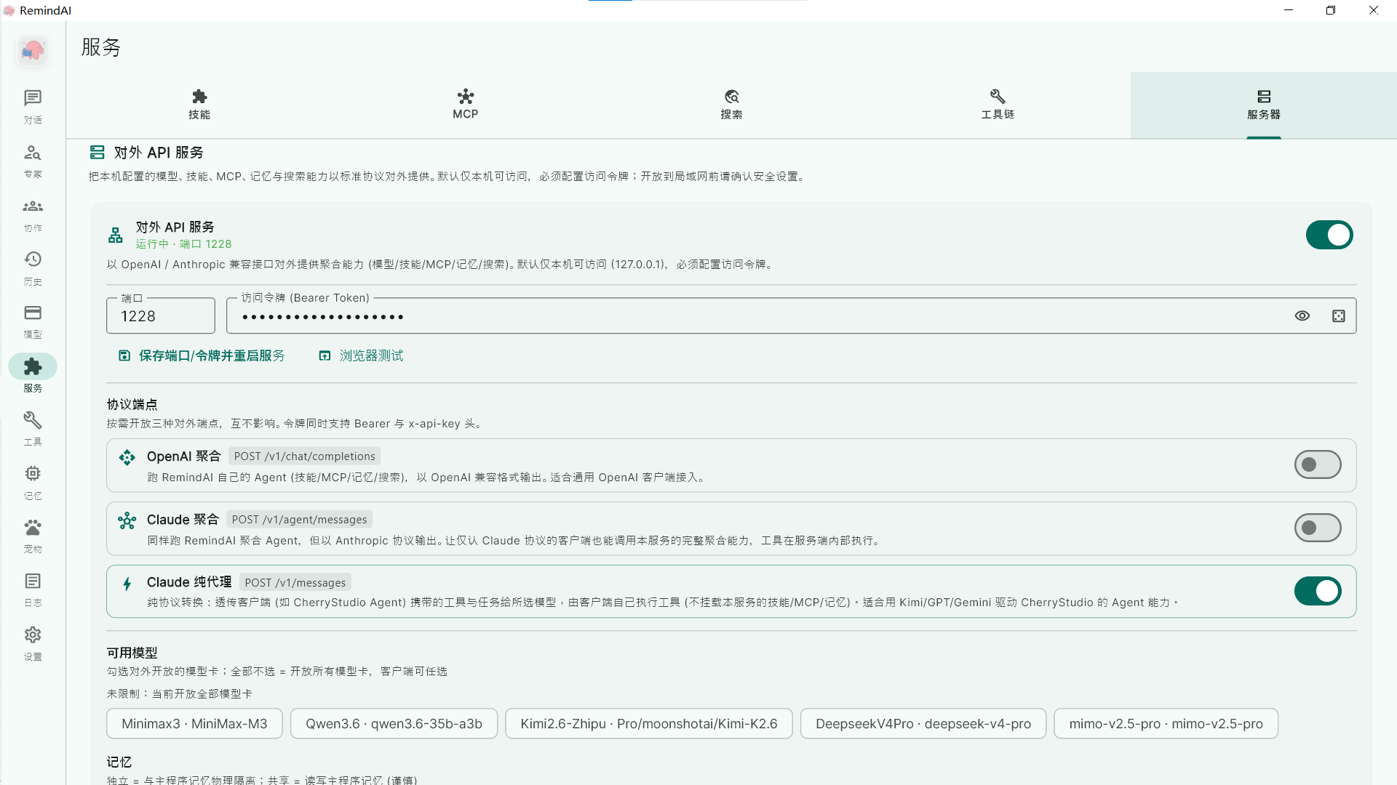Click the dice icon to generate random token
Viewport: 1397px width, 785px height.
pyautogui.click(x=1339, y=316)
